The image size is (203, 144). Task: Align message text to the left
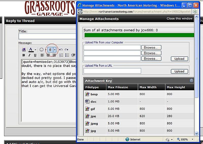(x=42, y=55)
